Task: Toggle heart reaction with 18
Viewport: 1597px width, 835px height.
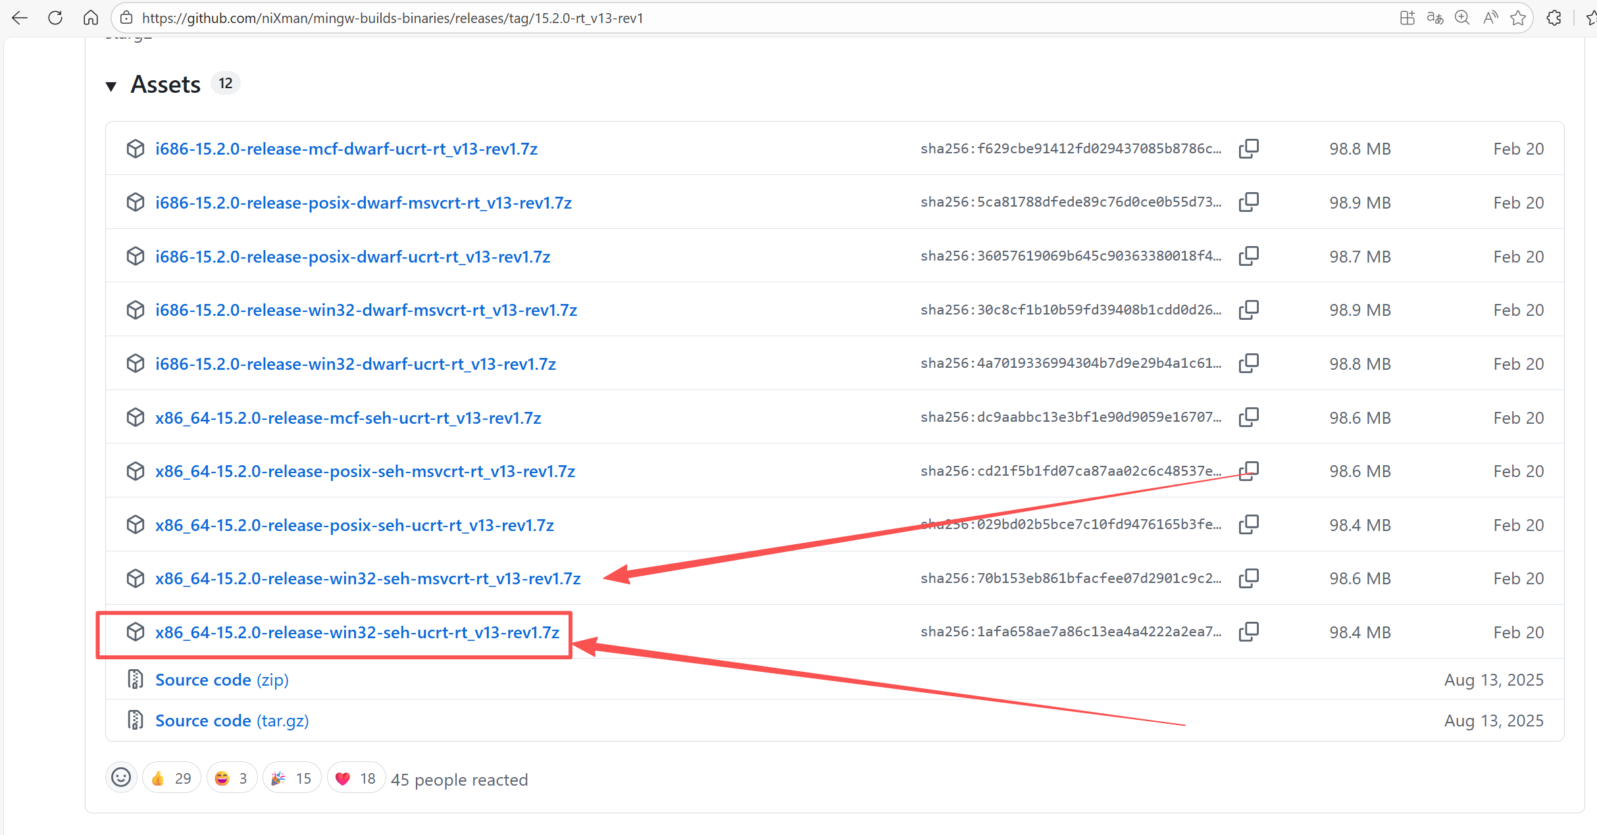Action: pyautogui.click(x=355, y=778)
